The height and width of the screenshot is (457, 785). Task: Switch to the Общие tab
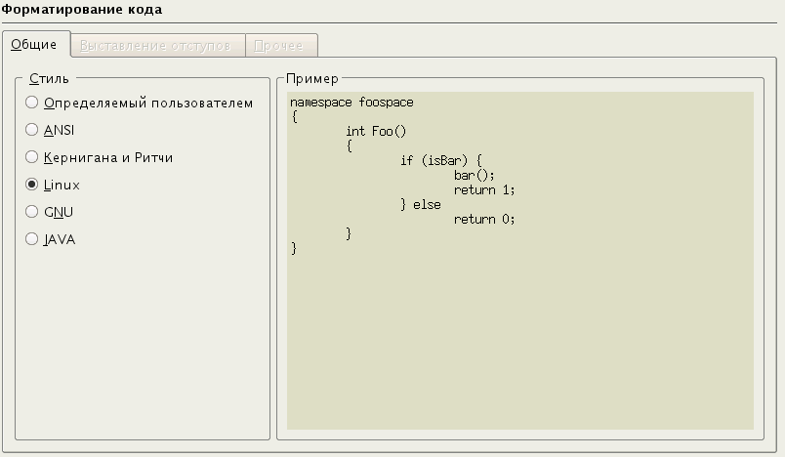point(34,45)
